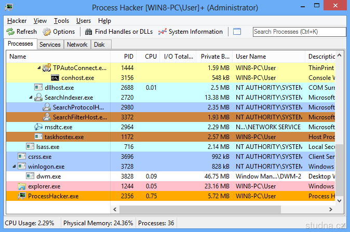Screen dimensions: 350x232
Task: Sort processes by the CPU column header
Action: (151, 56)
